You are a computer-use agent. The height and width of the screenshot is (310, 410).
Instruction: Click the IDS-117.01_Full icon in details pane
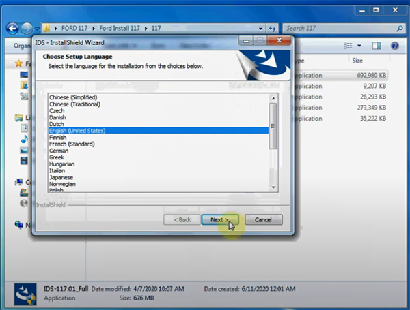[x=25, y=294]
